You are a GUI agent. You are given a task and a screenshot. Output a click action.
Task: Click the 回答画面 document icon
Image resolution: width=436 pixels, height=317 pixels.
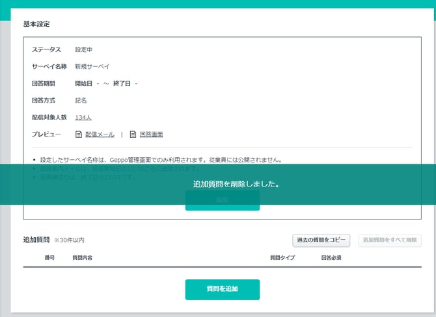[133, 134]
